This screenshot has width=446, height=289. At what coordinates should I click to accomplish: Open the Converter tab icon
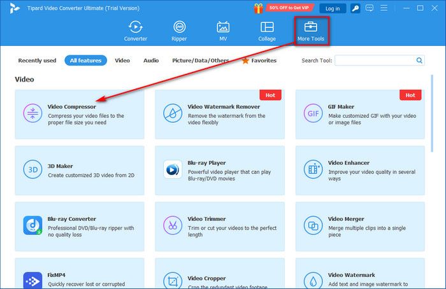point(135,27)
